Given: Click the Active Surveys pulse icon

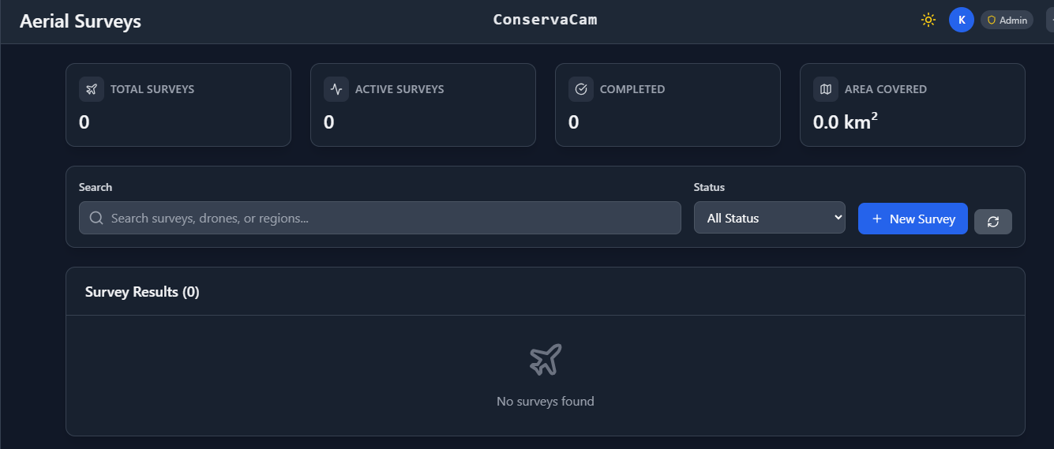Looking at the screenshot, I should click(x=336, y=89).
